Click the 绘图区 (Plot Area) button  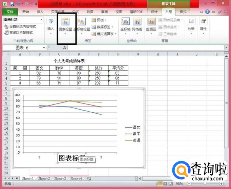(x=151, y=25)
